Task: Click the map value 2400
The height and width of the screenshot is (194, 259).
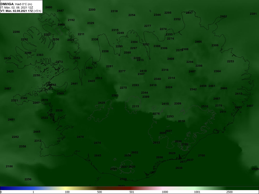Action: click(x=49, y=7)
